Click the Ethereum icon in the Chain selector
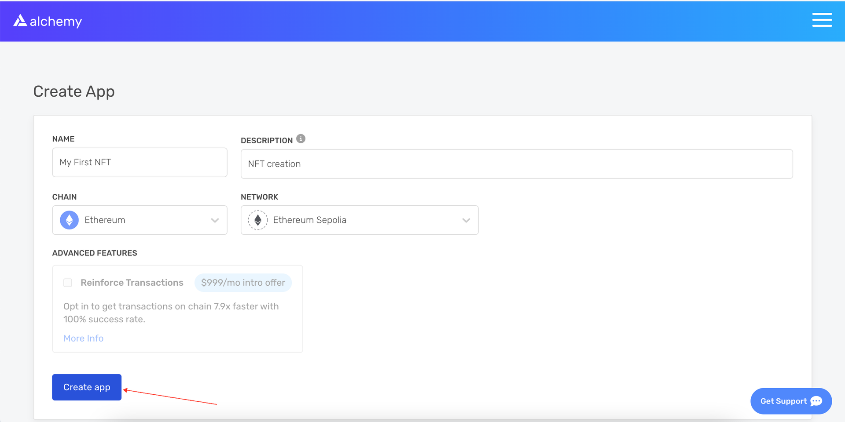This screenshot has width=845, height=422. pyautogui.click(x=69, y=220)
